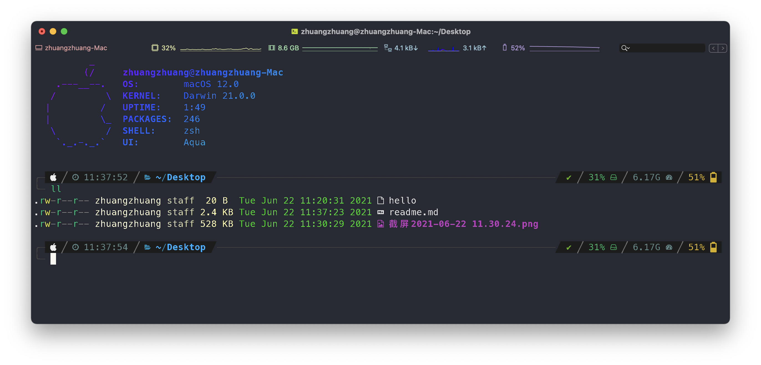
Task: Click the clock icon beside 11:37:52
Action: click(x=76, y=177)
